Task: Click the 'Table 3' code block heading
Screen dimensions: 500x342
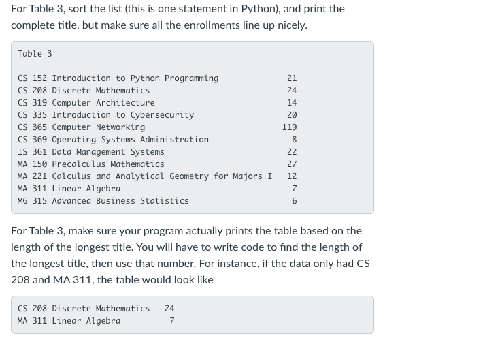Action: 35,54
